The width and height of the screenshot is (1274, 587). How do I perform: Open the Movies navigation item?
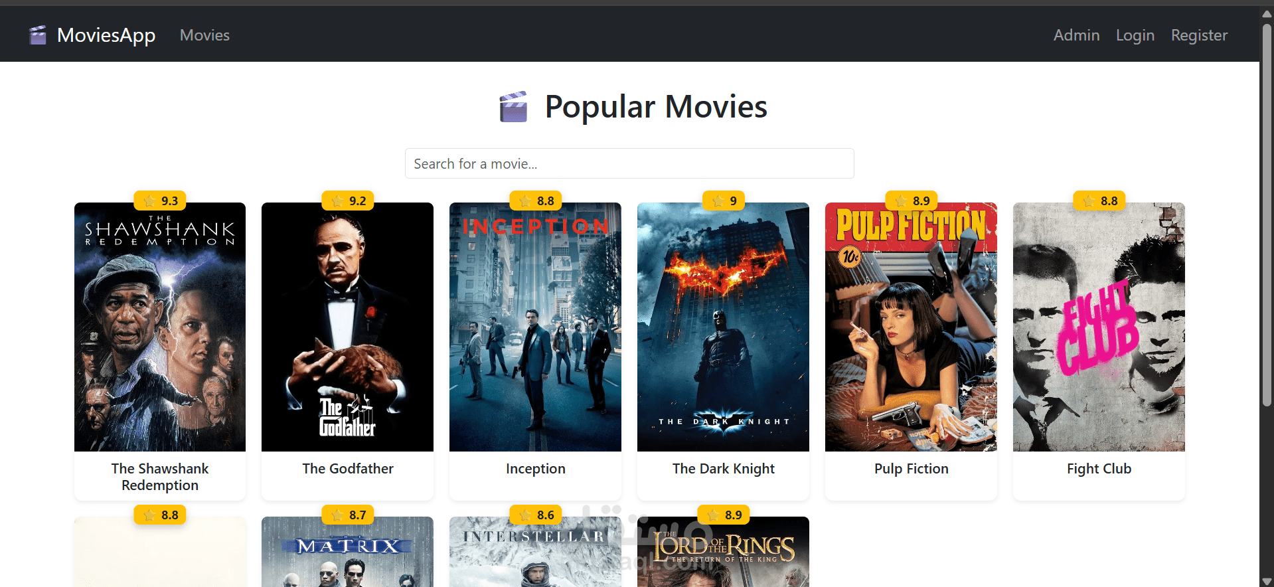tap(204, 35)
